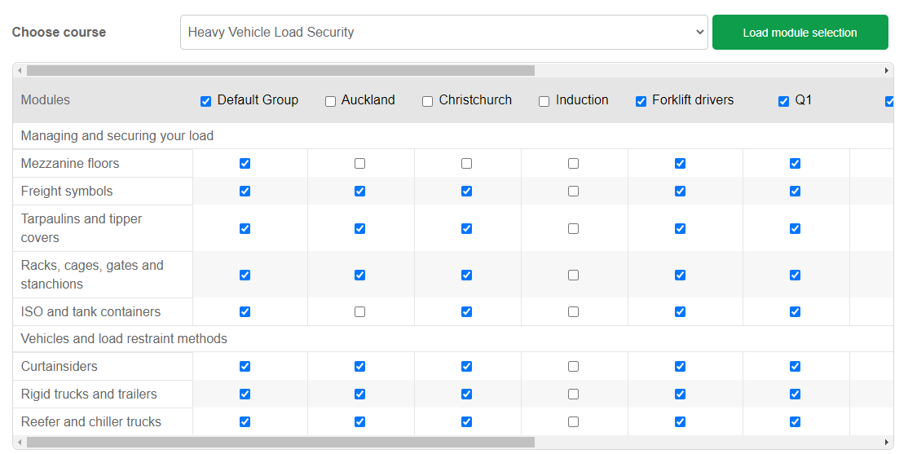
Task: Click the bottom scrollbar left arrow
Action: (x=20, y=443)
